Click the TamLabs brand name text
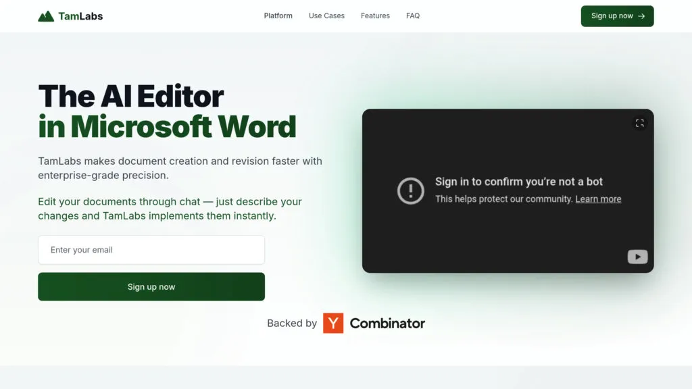 (x=80, y=16)
